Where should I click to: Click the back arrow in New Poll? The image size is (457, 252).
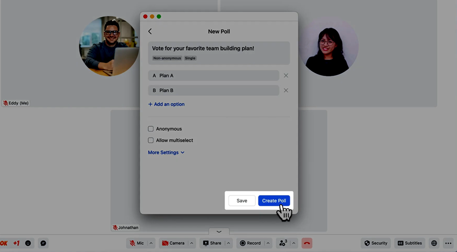[150, 32]
